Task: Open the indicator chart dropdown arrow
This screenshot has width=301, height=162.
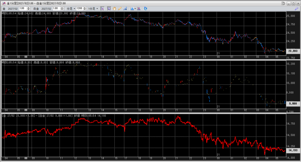Action: pos(135,8)
